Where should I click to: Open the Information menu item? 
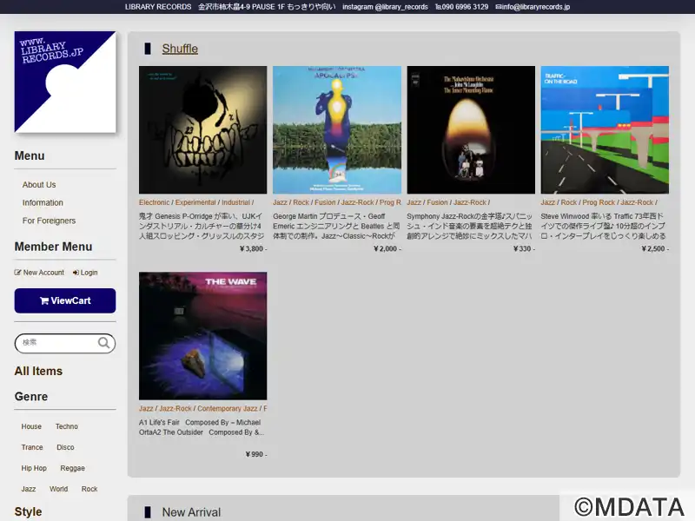43,202
